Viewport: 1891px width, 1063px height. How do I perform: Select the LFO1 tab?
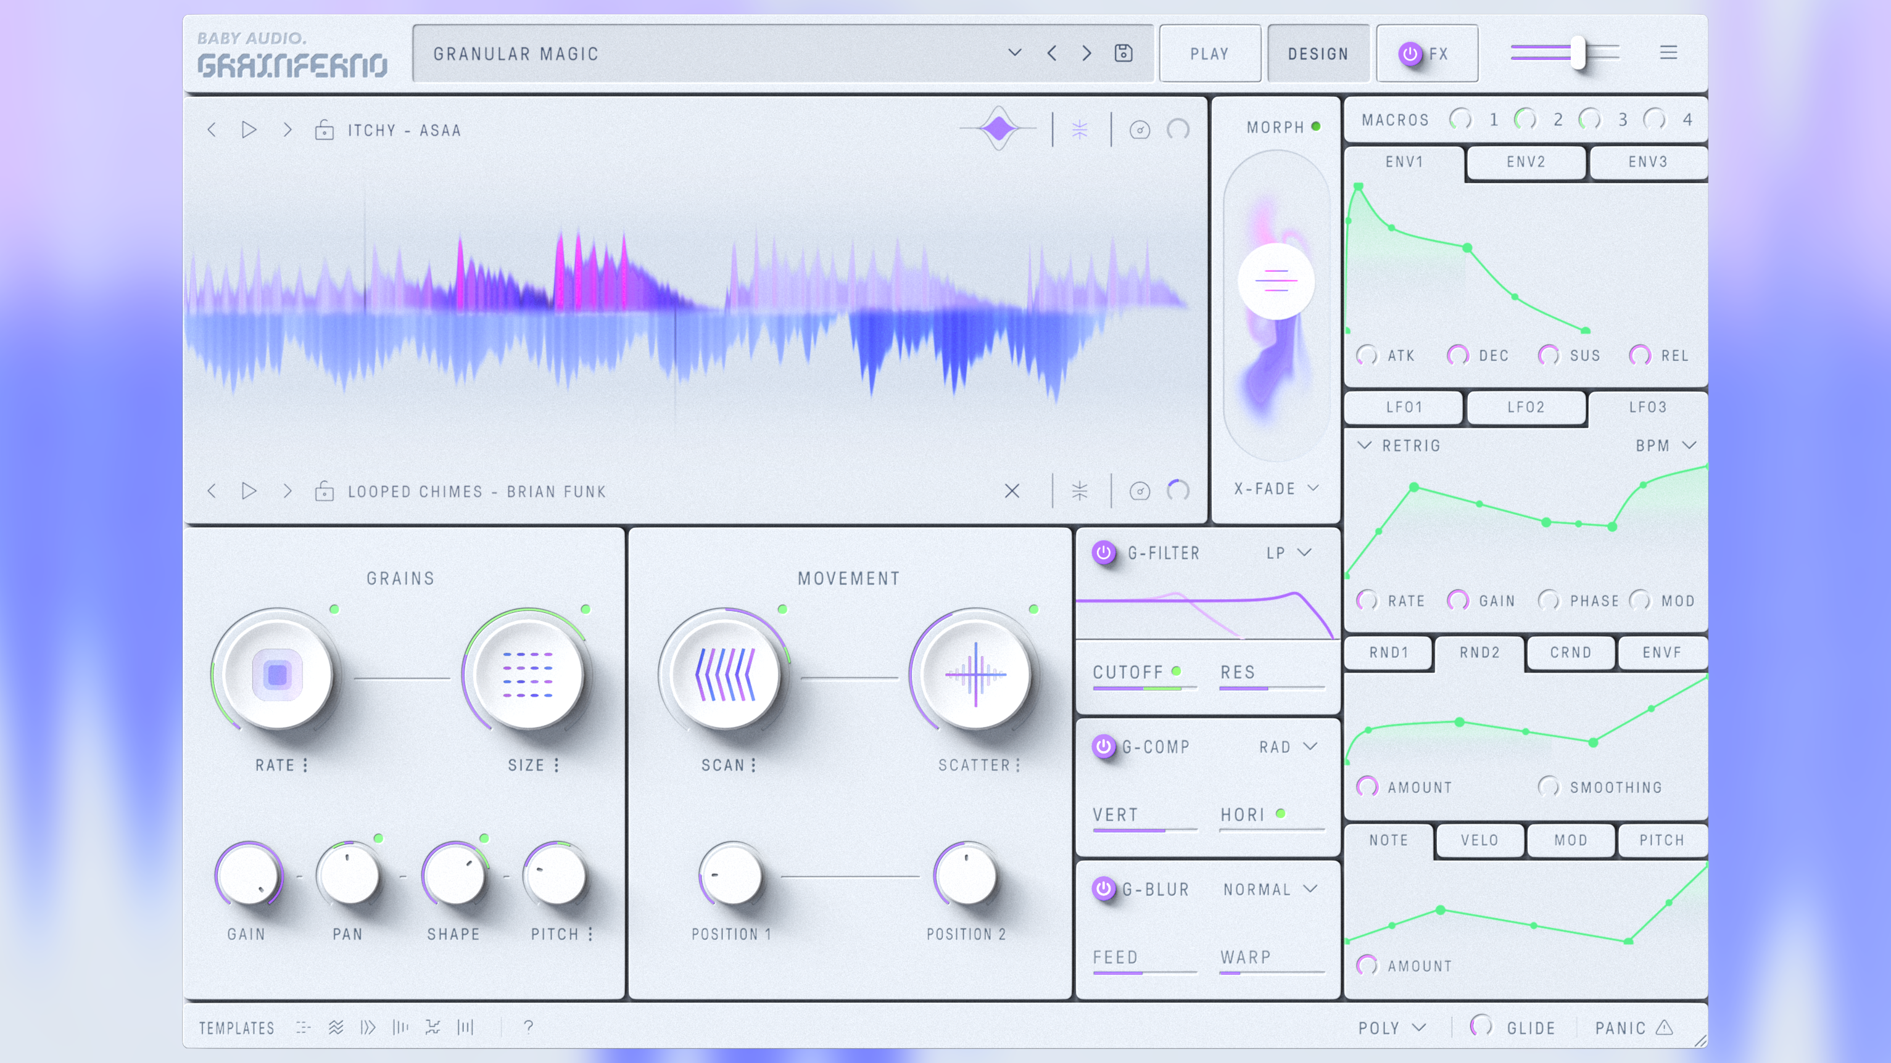click(x=1404, y=407)
